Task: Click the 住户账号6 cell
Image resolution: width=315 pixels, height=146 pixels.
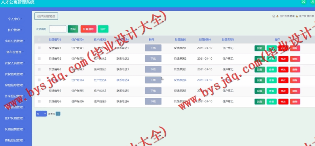Action: tap(78, 101)
